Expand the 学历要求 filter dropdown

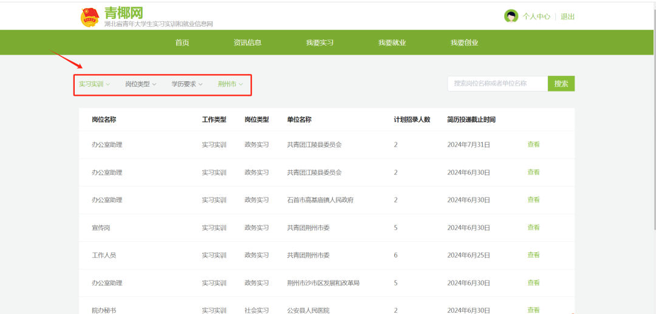(187, 84)
